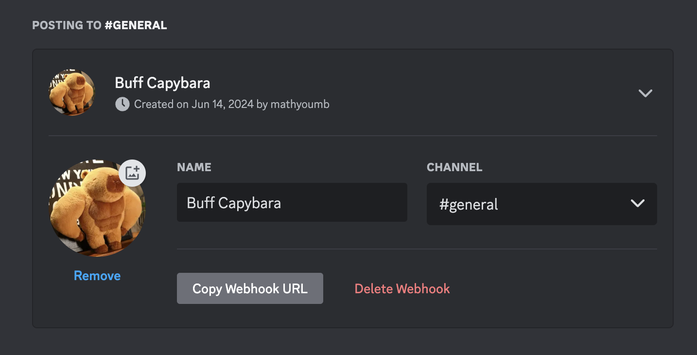The width and height of the screenshot is (697, 355).
Task: Click the large capybara avatar picture
Action: click(97, 208)
